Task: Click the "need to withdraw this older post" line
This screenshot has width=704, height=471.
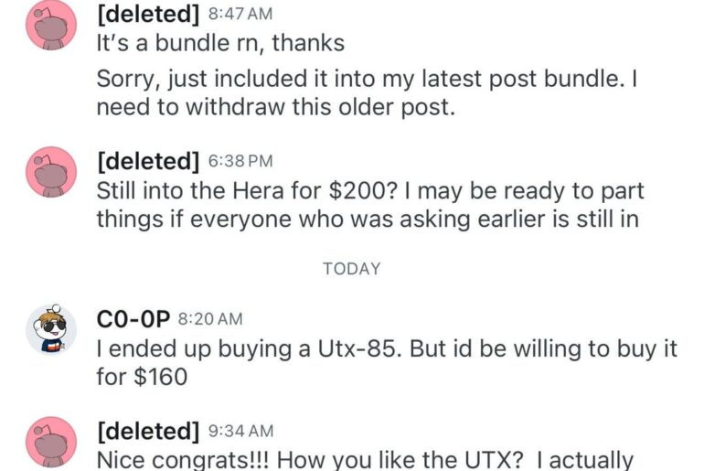Action: pos(274,106)
